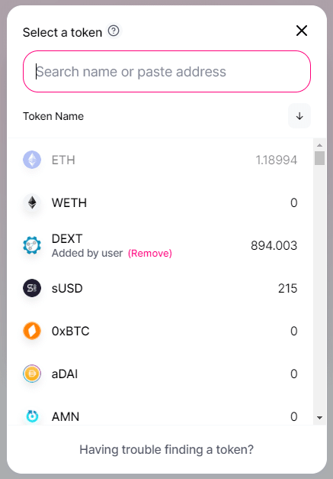Choose the aDAI balance value
Screen dimensions: 333x479
pos(293,374)
